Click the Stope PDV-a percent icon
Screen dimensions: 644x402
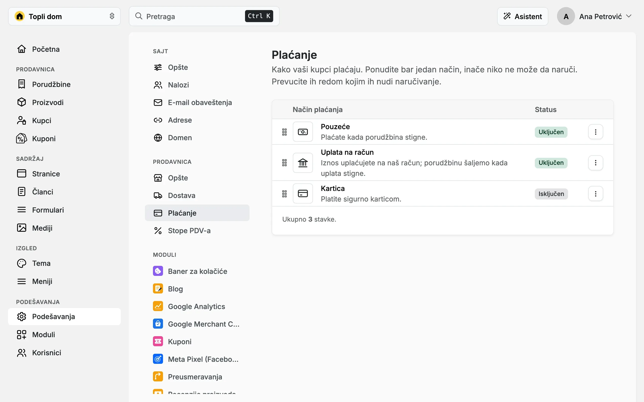tap(158, 230)
